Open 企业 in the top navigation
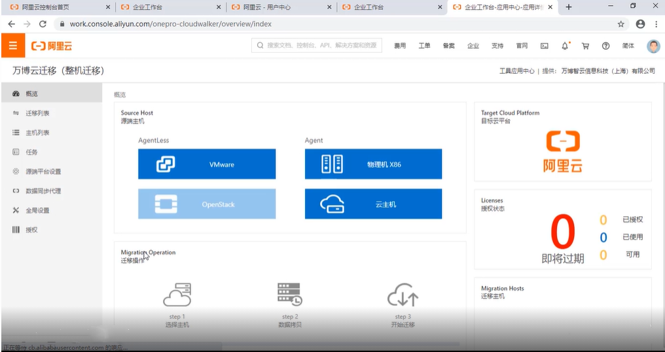Viewport: 665px width, 352px height. click(473, 46)
